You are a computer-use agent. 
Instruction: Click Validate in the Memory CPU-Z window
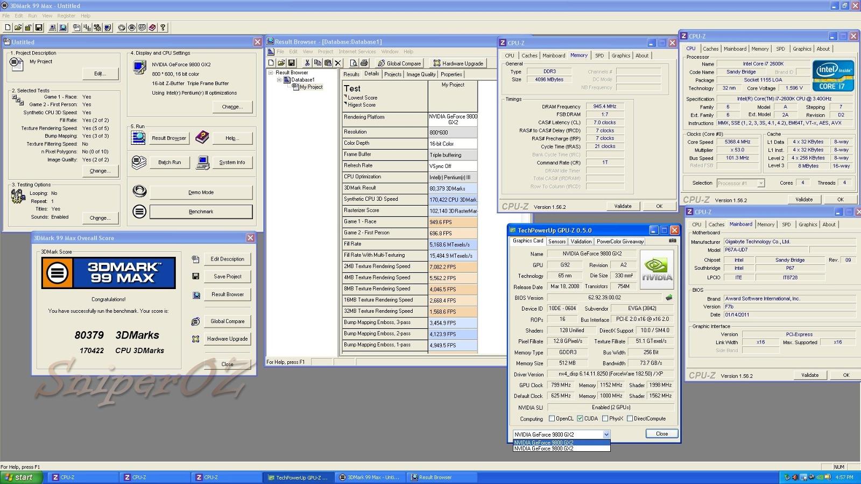(623, 206)
